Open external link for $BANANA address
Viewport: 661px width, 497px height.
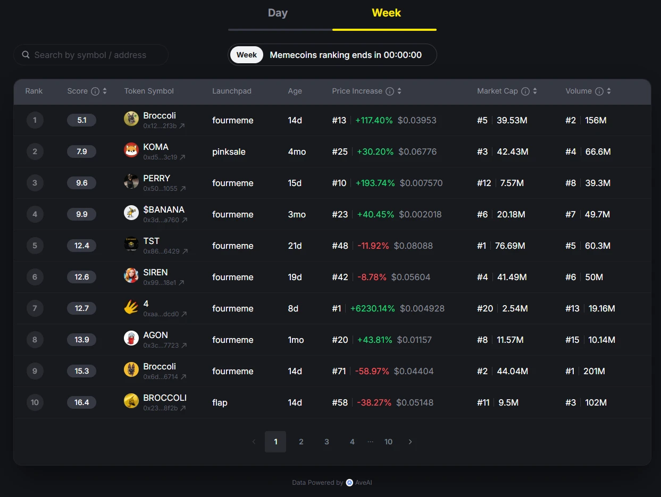click(185, 220)
